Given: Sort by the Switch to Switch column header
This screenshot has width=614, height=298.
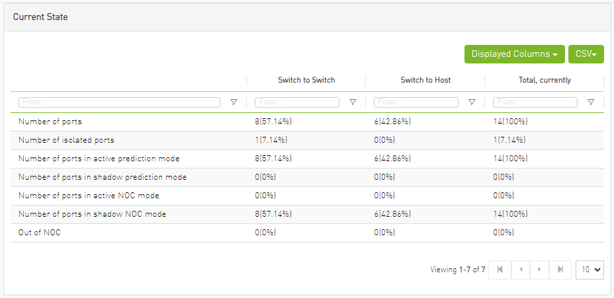Looking at the screenshot, I should pos(306,80).
